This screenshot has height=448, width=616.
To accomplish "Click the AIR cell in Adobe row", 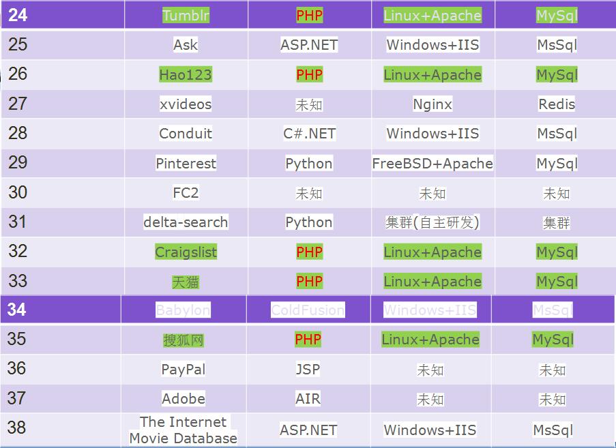I will pos(308,399).
